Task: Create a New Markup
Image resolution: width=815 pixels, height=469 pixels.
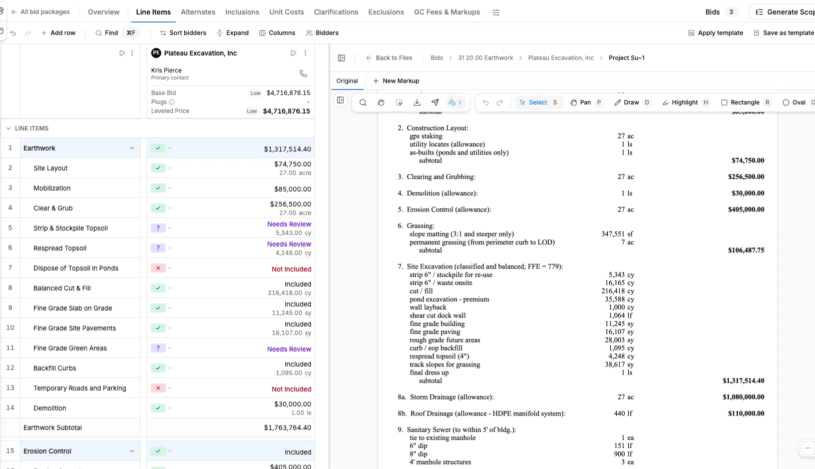Action: click(x=396, y=81)
